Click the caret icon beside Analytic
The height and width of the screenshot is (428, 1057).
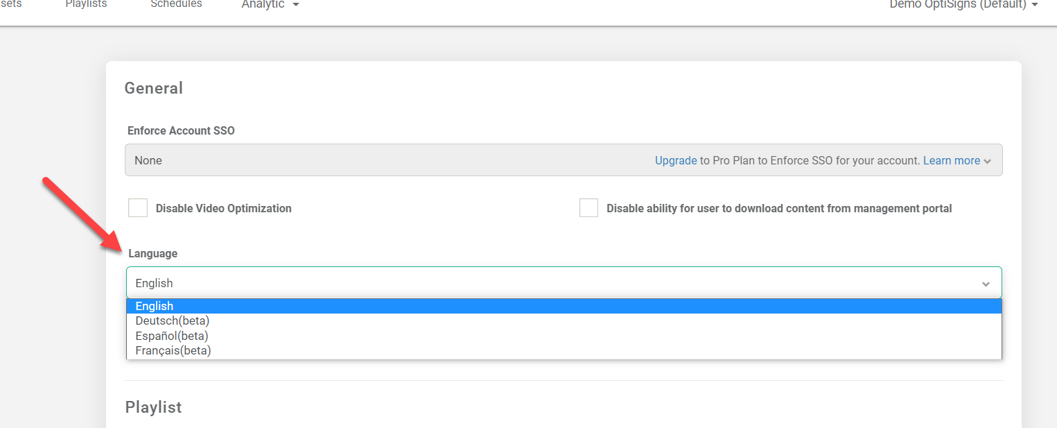[x=296, y=6]
